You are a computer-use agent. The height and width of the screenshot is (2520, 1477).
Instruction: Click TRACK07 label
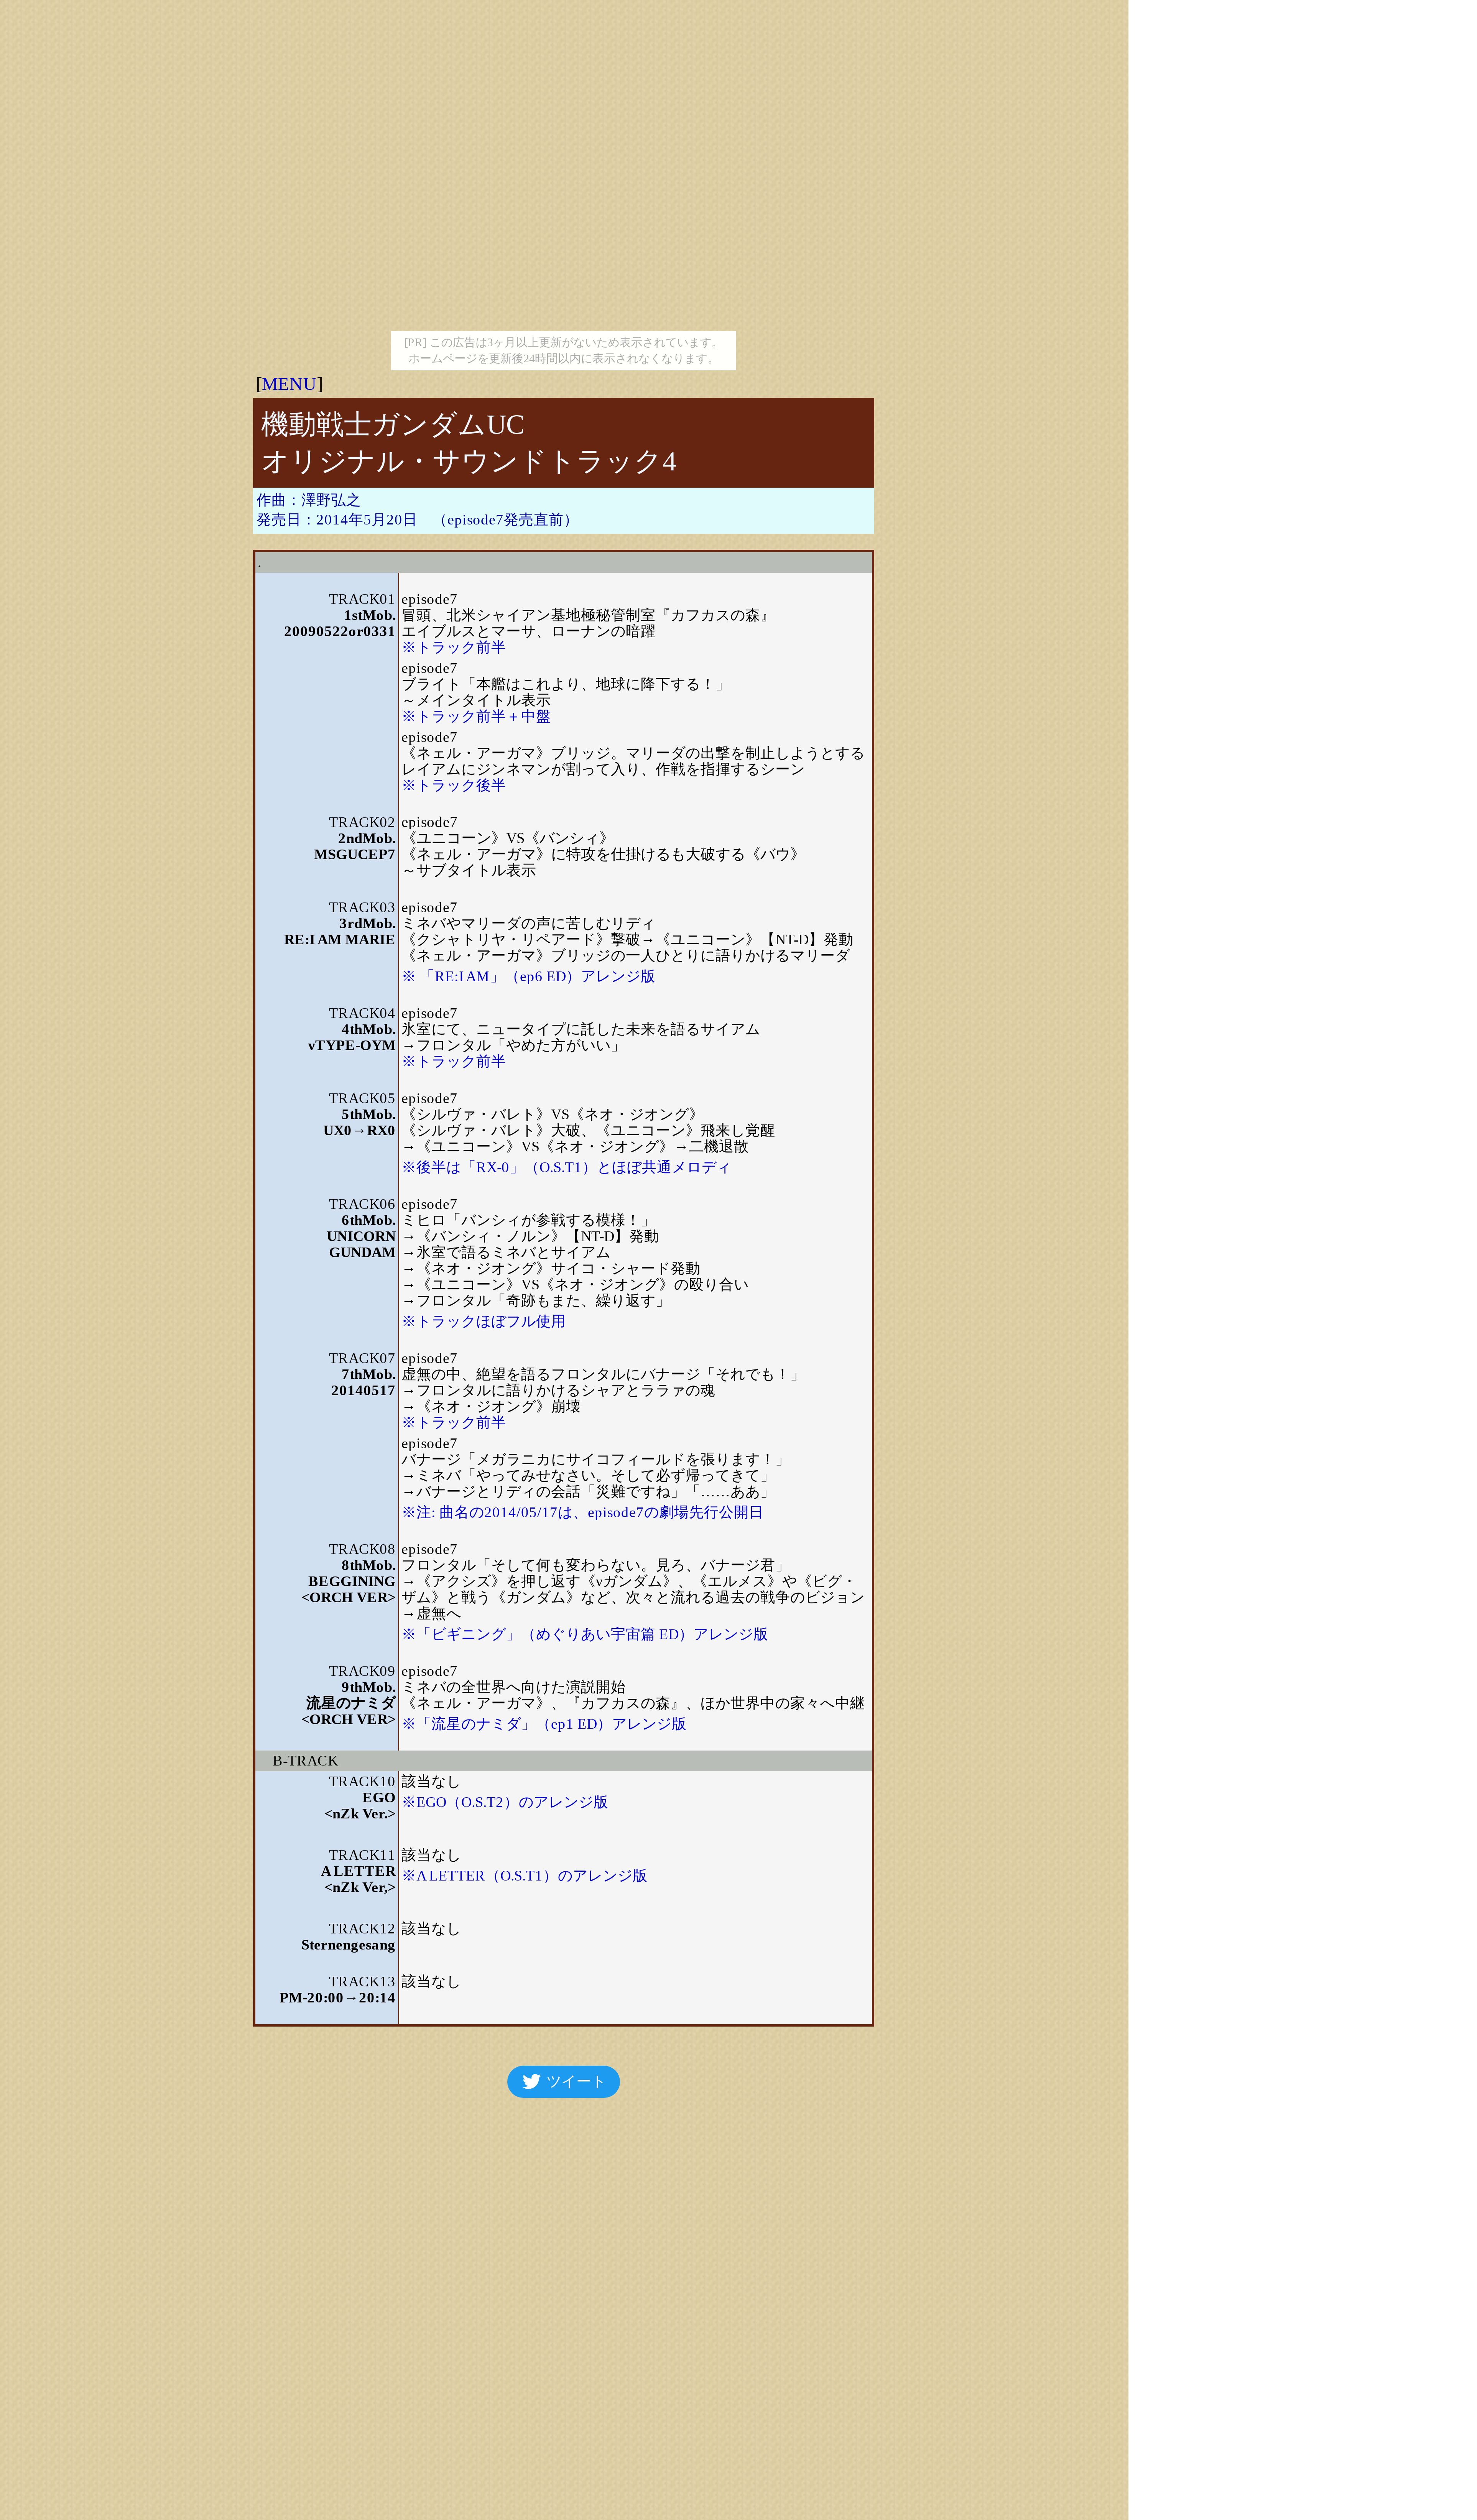click(362, 1359)
